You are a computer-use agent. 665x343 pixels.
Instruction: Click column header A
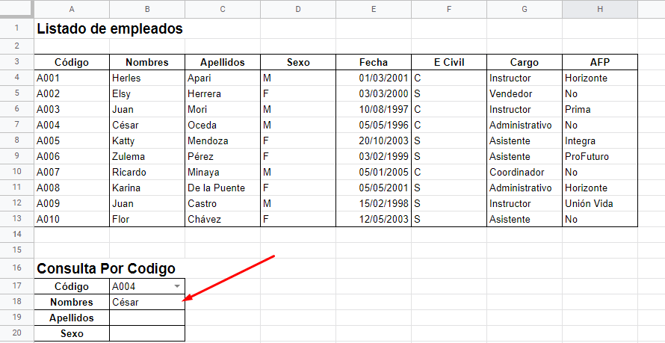tap(72, 9)
